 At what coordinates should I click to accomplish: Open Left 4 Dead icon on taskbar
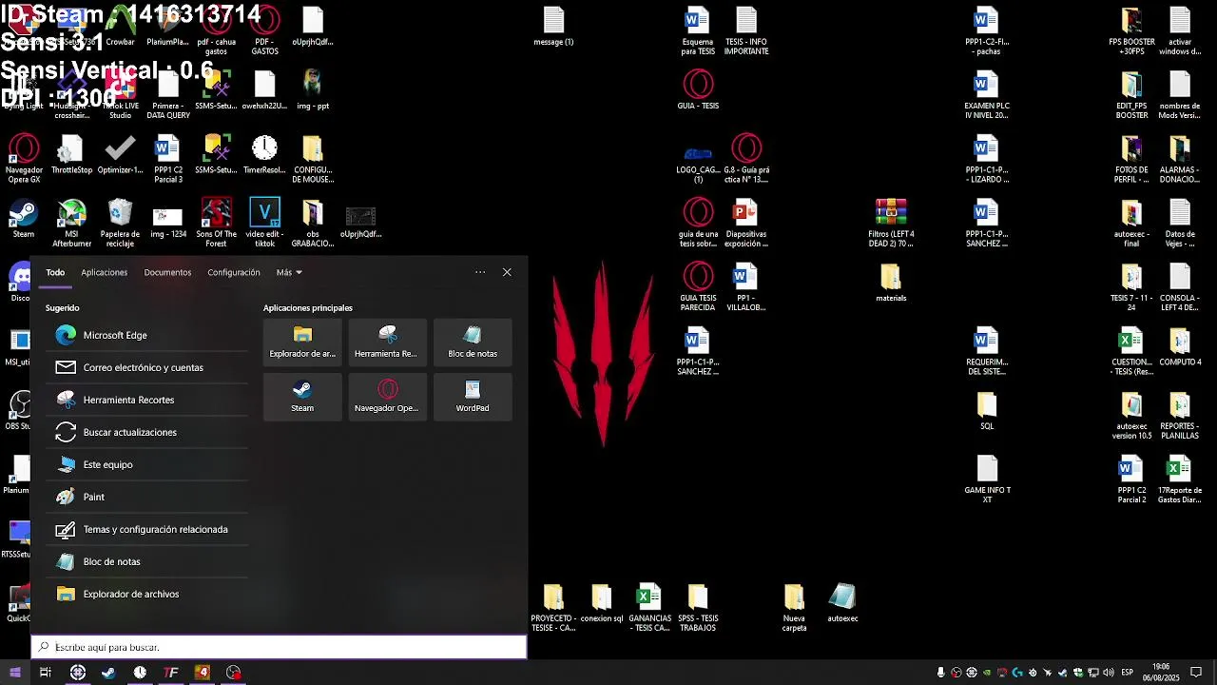pyautogui.click(x=203, y=673)
